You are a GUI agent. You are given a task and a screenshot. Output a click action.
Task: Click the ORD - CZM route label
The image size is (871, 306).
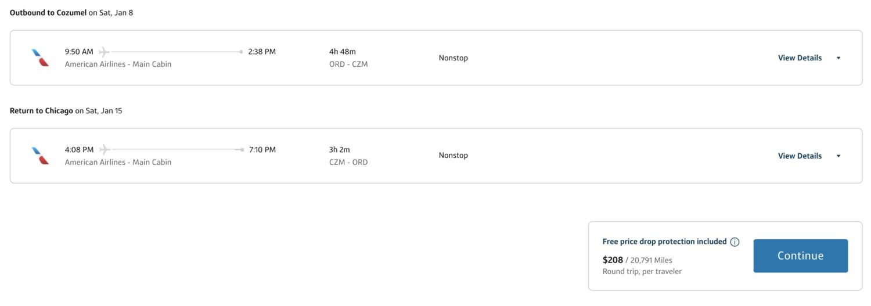click(x=348, y=64)
